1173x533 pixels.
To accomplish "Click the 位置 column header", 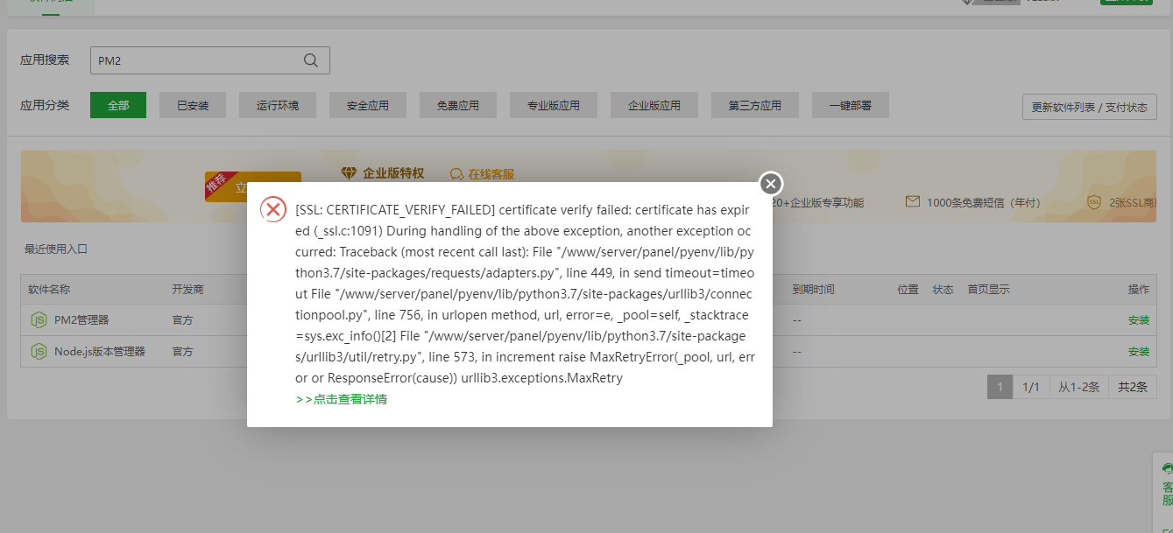I will [x=908, y=289].
